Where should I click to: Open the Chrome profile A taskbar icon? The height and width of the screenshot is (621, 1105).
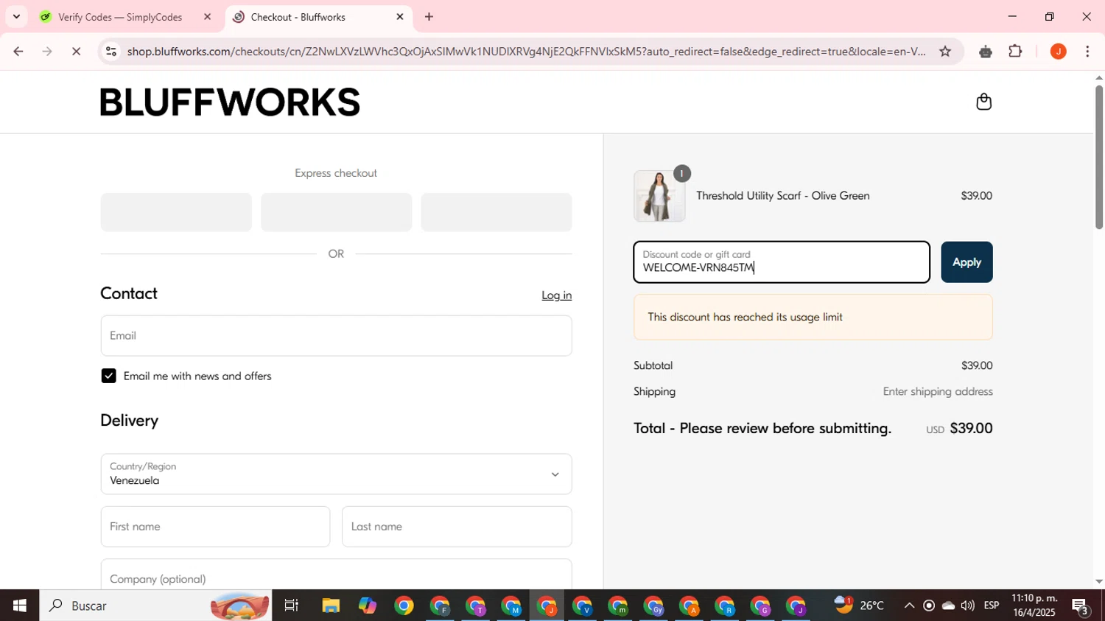pyautogui.click(x=690, y=606)
